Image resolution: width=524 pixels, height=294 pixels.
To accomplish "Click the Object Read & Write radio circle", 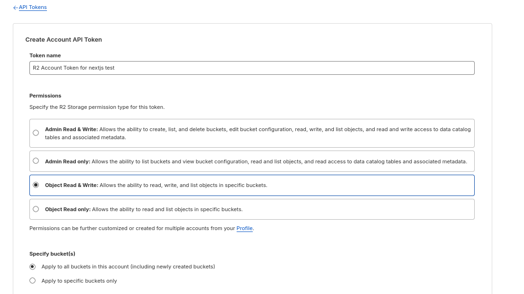I will click(36, 185).
